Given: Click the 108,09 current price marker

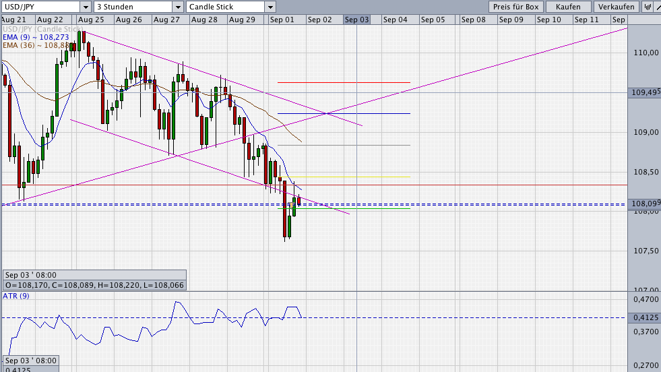Looking at the screenshot, I should click(x=644, y=204).
